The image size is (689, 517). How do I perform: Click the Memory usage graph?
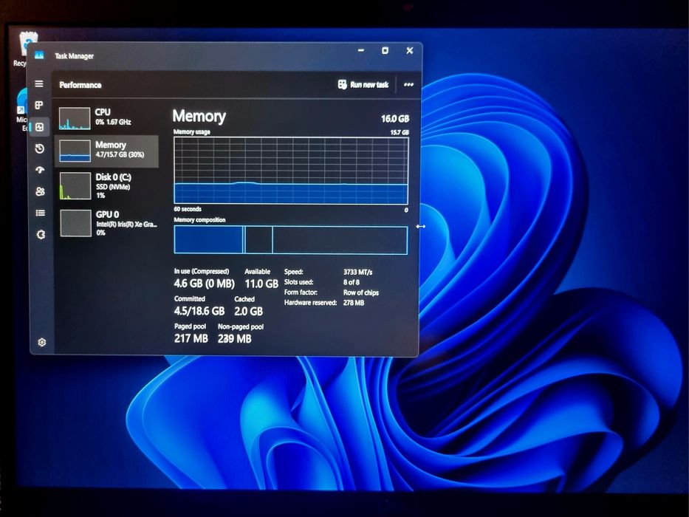coord(291,171)
